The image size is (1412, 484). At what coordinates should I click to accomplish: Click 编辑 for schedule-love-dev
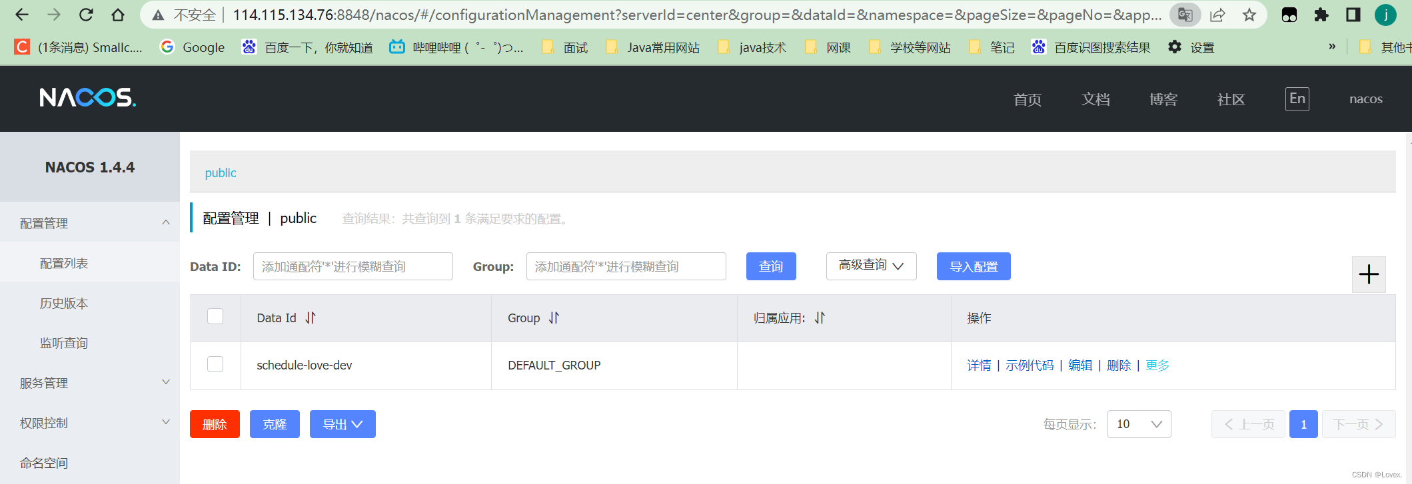click(x=1080, y=365)
